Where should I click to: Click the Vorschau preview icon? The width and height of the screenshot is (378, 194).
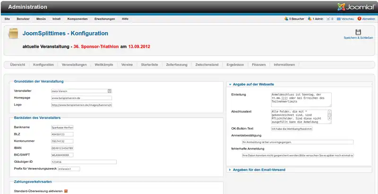coord(339,19)
